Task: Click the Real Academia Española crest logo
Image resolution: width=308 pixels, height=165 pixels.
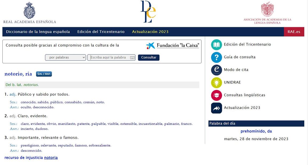Action: (29, 11)
